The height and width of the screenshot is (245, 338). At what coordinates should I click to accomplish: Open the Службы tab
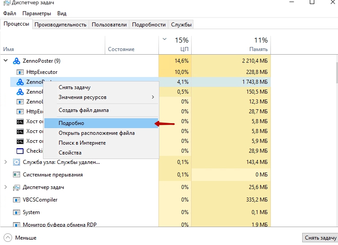click(181, 25)
